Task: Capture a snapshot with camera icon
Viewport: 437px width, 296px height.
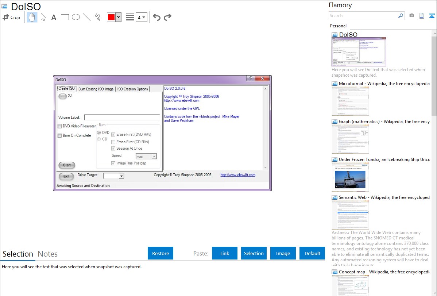Action: [411, 16]
